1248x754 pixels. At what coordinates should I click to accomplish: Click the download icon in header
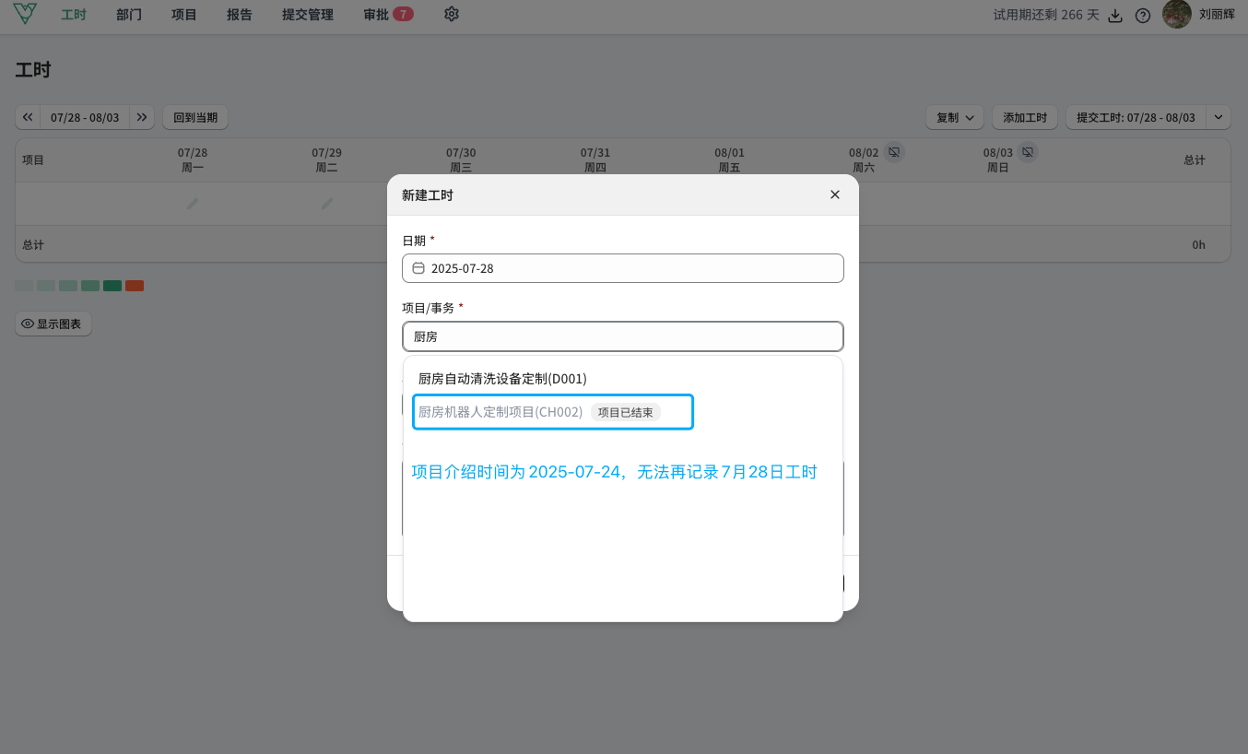(1115, 16)
